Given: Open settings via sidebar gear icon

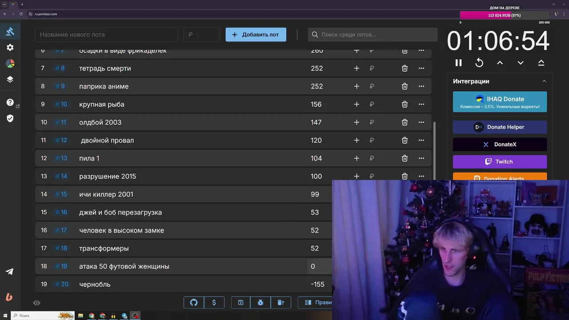Looking at the screenshot, I should click(10, 48).
